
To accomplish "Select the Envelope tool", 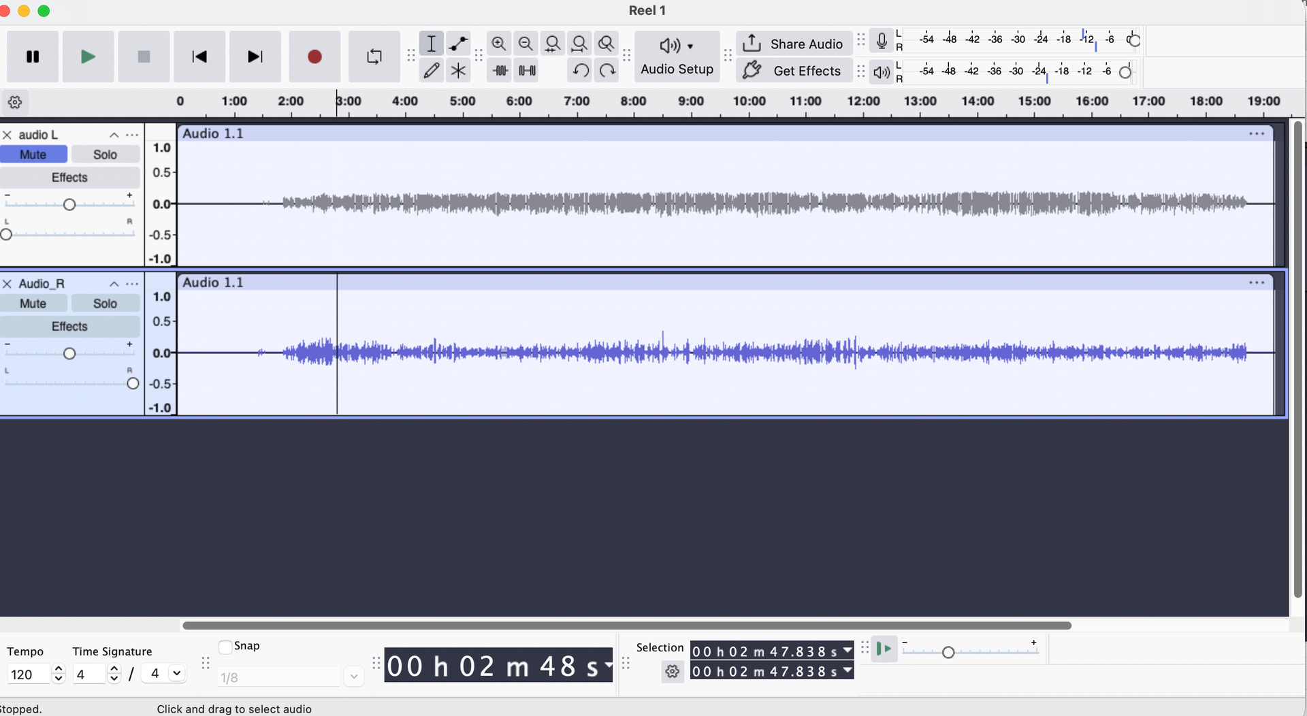I will [x=458, y=44].
